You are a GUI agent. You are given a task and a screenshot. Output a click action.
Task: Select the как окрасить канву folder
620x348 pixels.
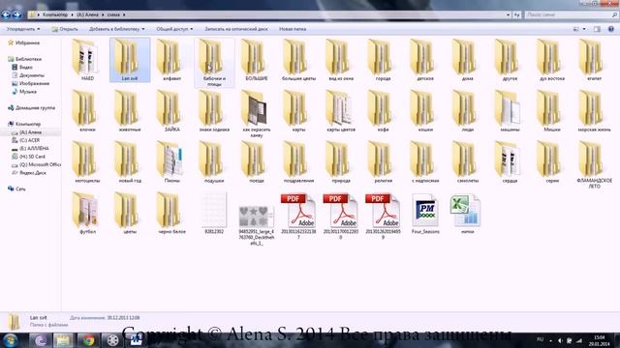pyautogui.click(x=256, y=114)
